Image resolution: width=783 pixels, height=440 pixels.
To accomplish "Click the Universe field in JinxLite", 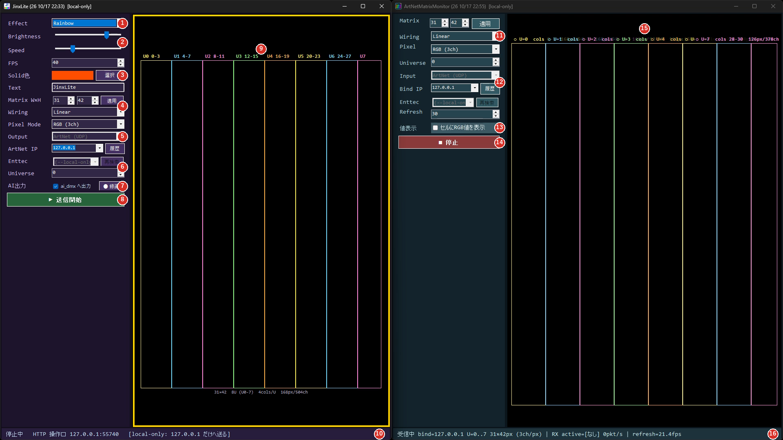I will coord(84,173).
